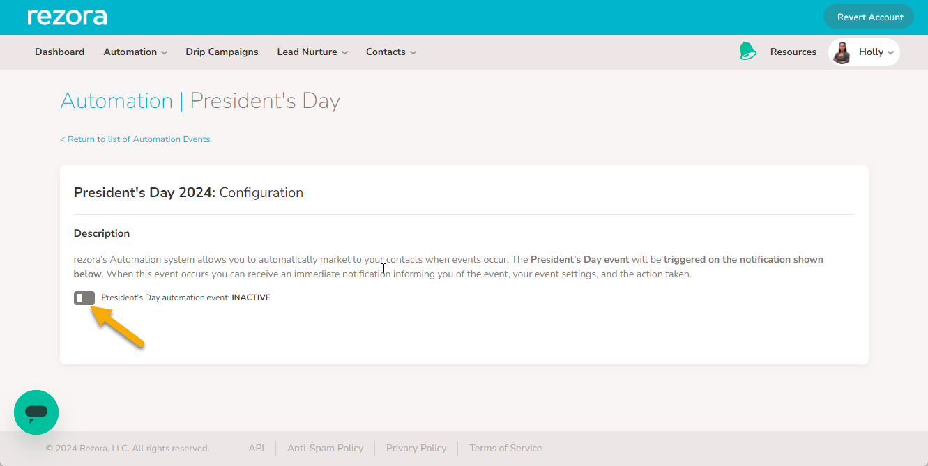Open the notifications bell icon

coord(747,52)
